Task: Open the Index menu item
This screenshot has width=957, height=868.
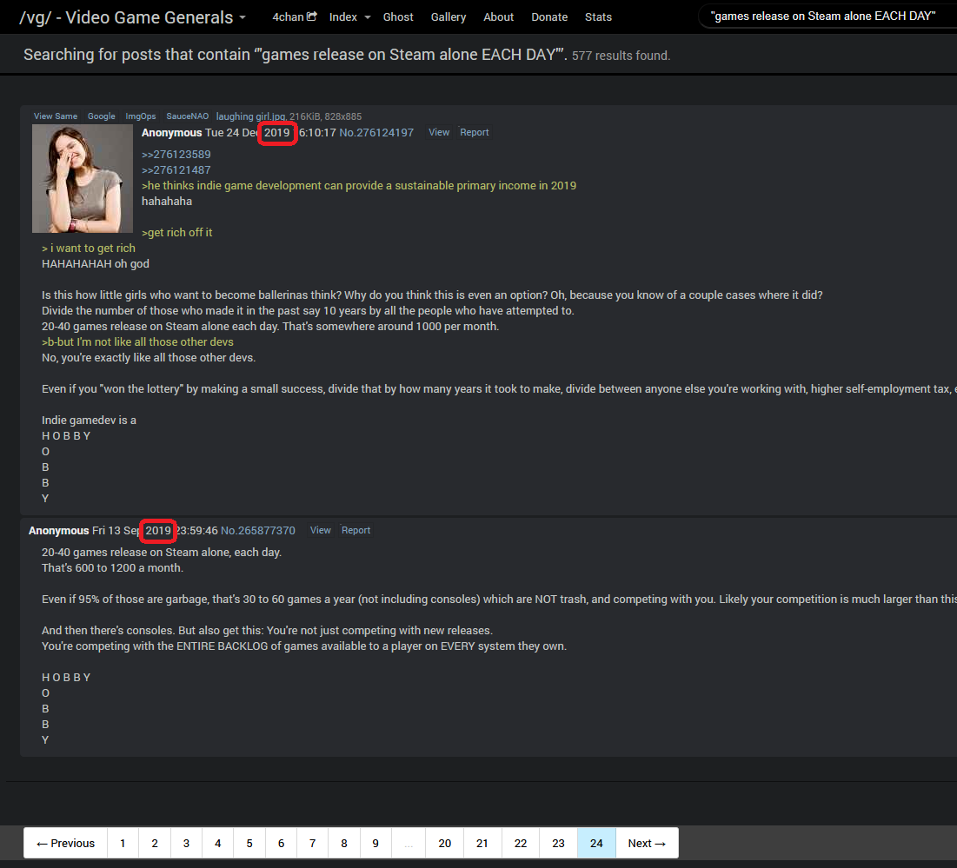Action: point(343,17)
